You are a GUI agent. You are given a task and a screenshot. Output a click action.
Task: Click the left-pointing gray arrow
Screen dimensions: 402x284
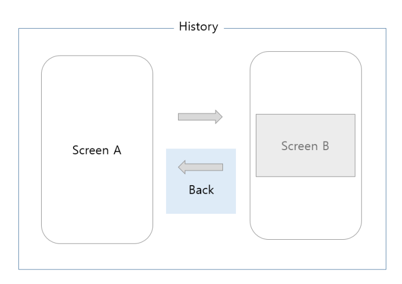point(201,167)
